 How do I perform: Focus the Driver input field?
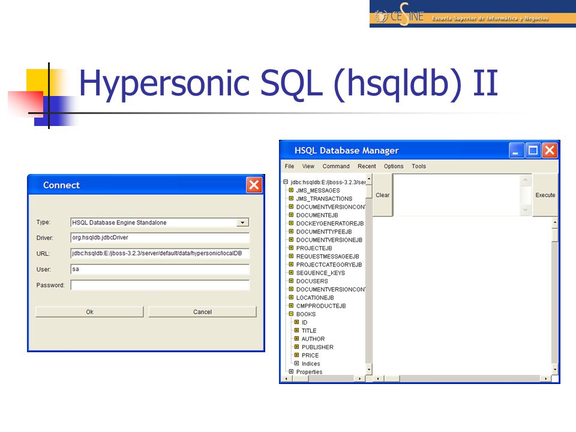(160, 238)
